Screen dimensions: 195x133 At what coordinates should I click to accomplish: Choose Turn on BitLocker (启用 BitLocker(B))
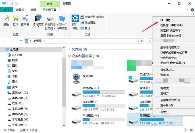coord(171,36)
